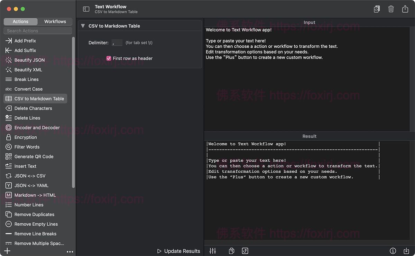Click the Update Results button
The width and height of the screenshot is (415, 256).
[x=178, y=251]
